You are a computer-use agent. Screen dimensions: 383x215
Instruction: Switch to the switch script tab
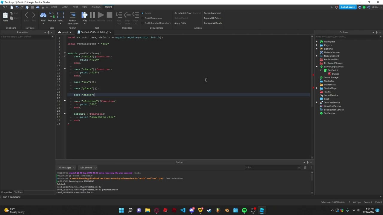[x=65, y=32]
